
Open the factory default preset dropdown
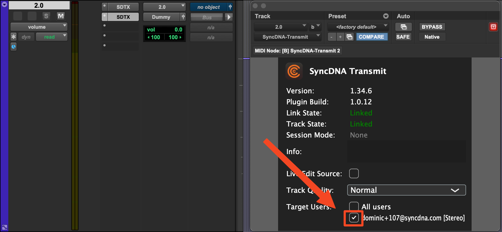coord(358,27)
